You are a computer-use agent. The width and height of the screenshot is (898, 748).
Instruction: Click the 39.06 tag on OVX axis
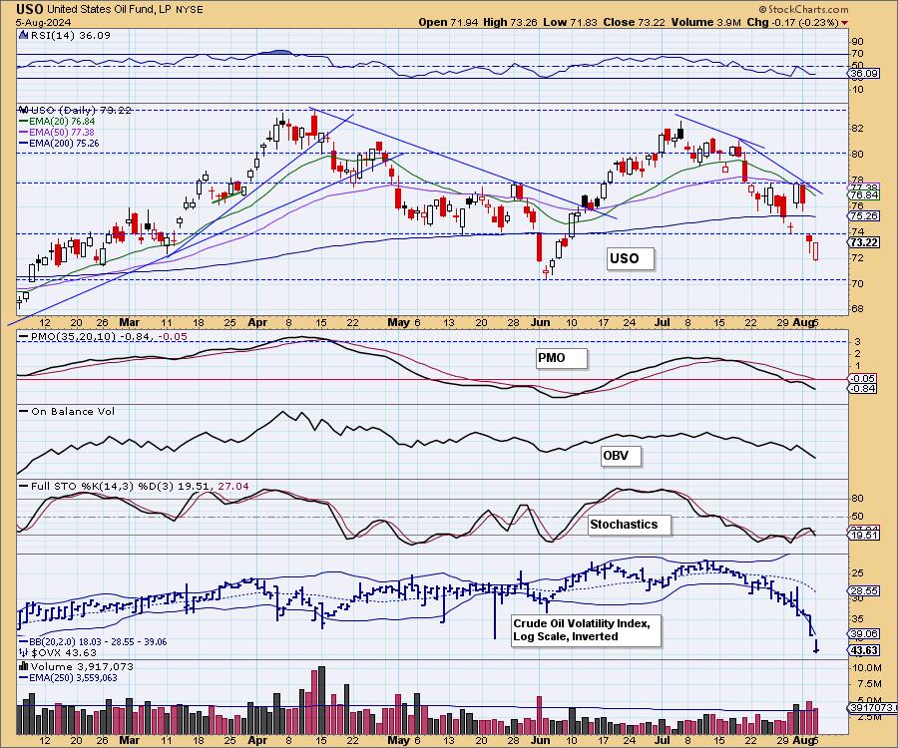864,633
